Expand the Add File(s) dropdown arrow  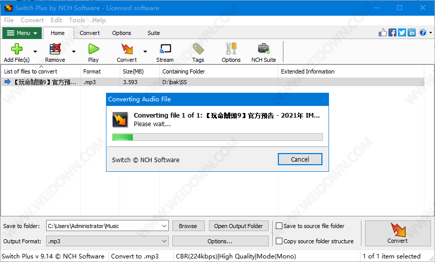(35, 52)
